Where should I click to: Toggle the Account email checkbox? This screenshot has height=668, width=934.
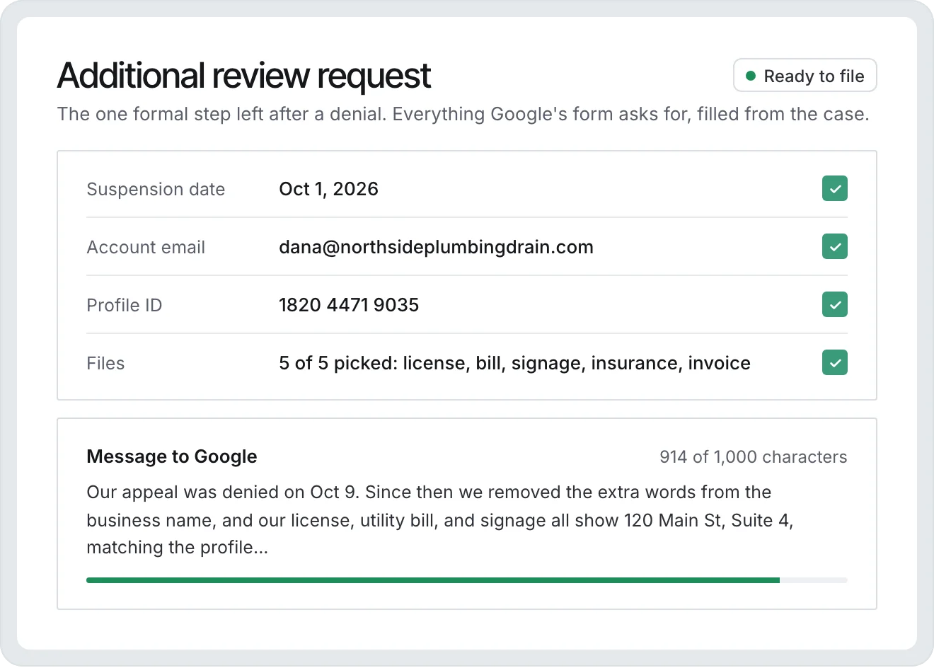click(x=835, y=247)
